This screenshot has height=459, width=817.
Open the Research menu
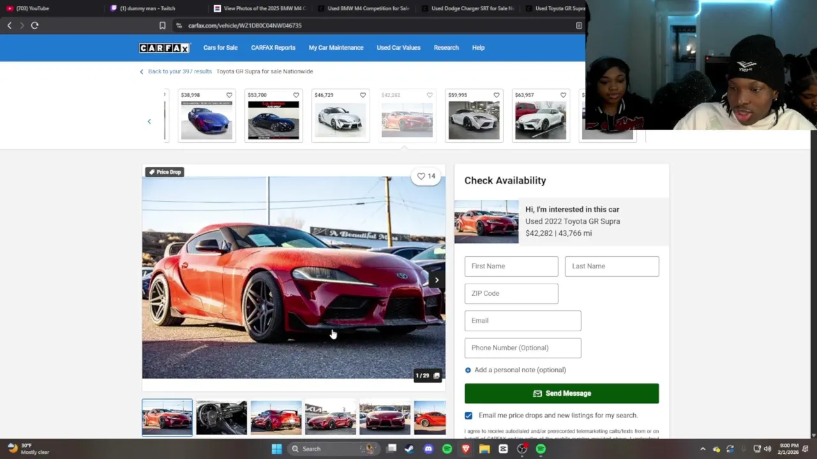(x=446, y=48)
